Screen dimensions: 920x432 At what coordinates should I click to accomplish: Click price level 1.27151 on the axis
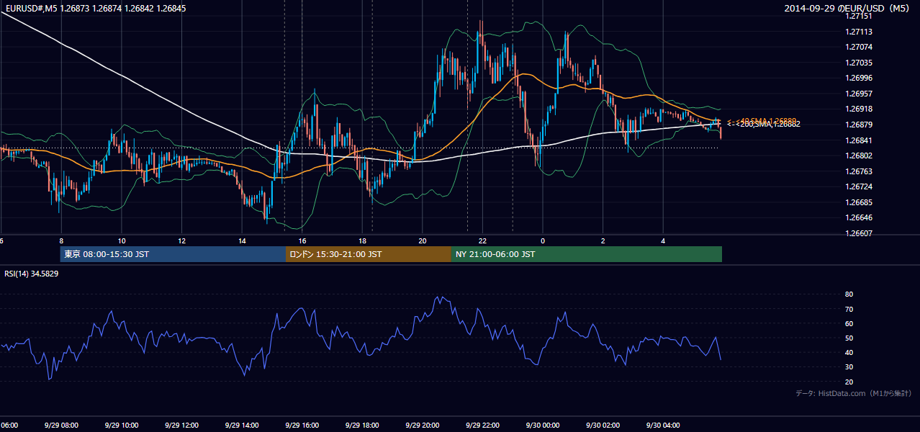point(859,16)
